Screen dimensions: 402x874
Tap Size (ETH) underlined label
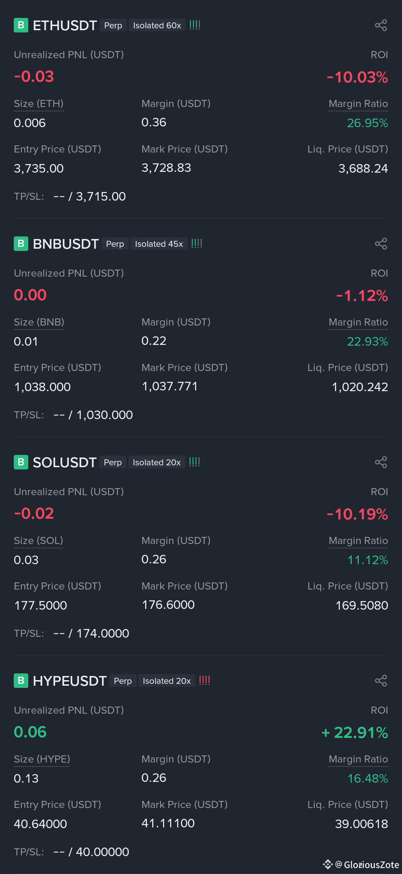pos(39,104)
